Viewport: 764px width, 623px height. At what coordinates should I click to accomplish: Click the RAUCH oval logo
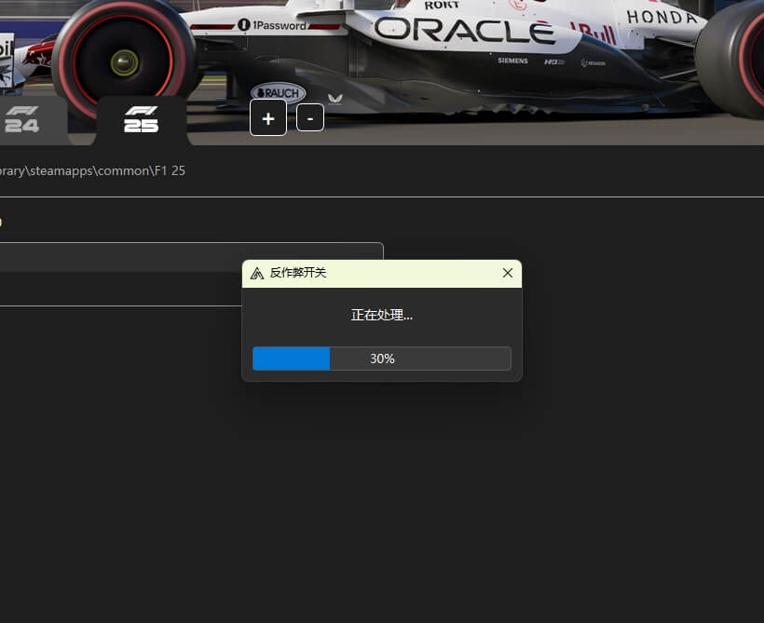[x=278, y=92]
